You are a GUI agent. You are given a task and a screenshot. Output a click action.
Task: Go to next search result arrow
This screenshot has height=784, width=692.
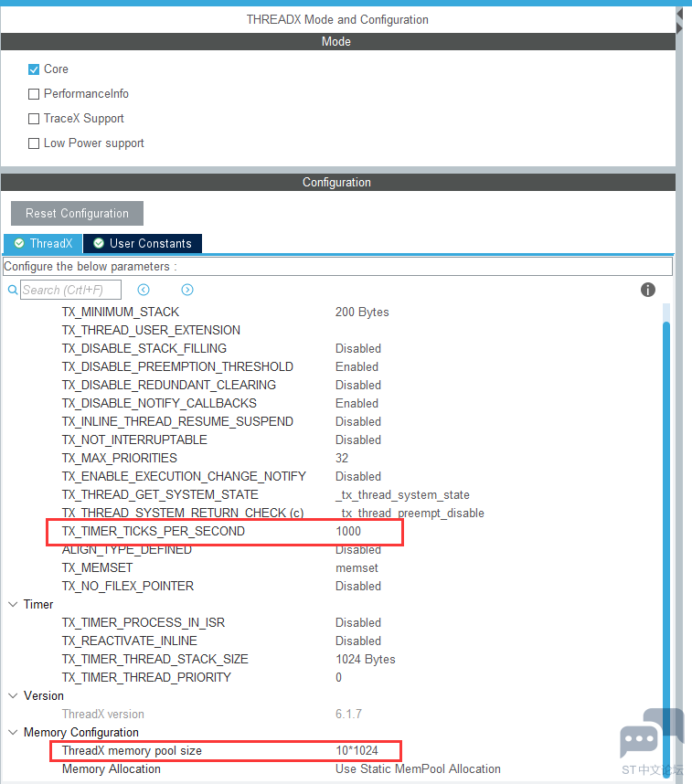tap(187, 290)
